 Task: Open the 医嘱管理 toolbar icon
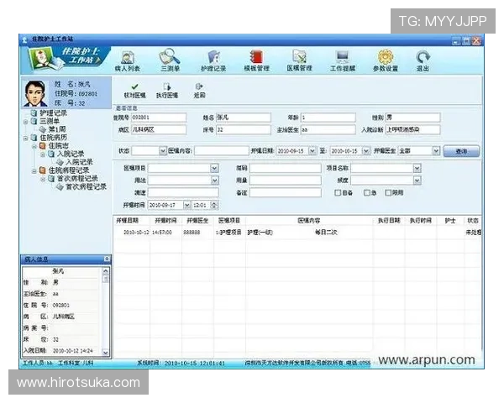coord(299,60)
